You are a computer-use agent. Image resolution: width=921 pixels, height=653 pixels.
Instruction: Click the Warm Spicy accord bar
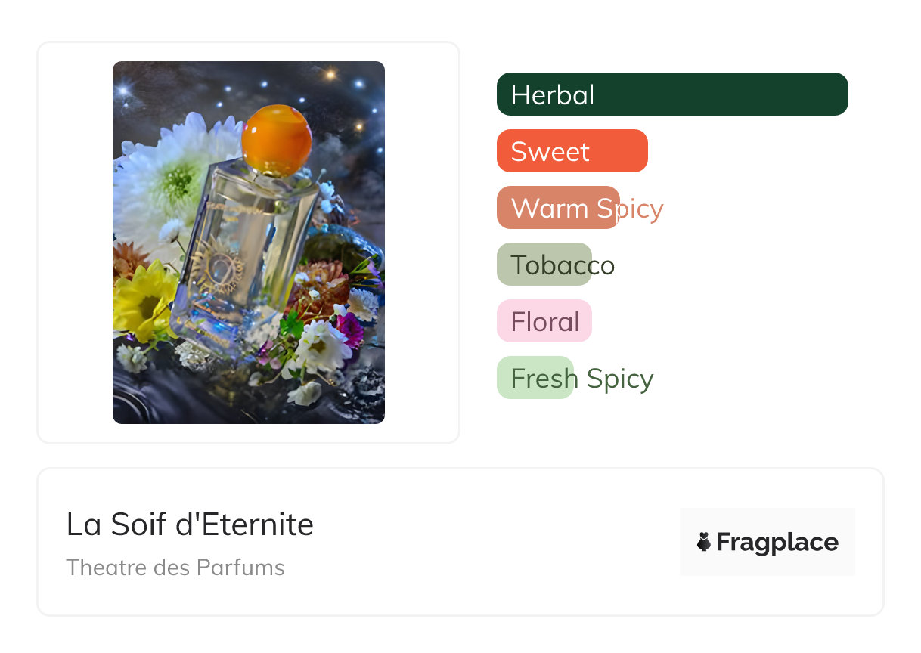[558, 208]
